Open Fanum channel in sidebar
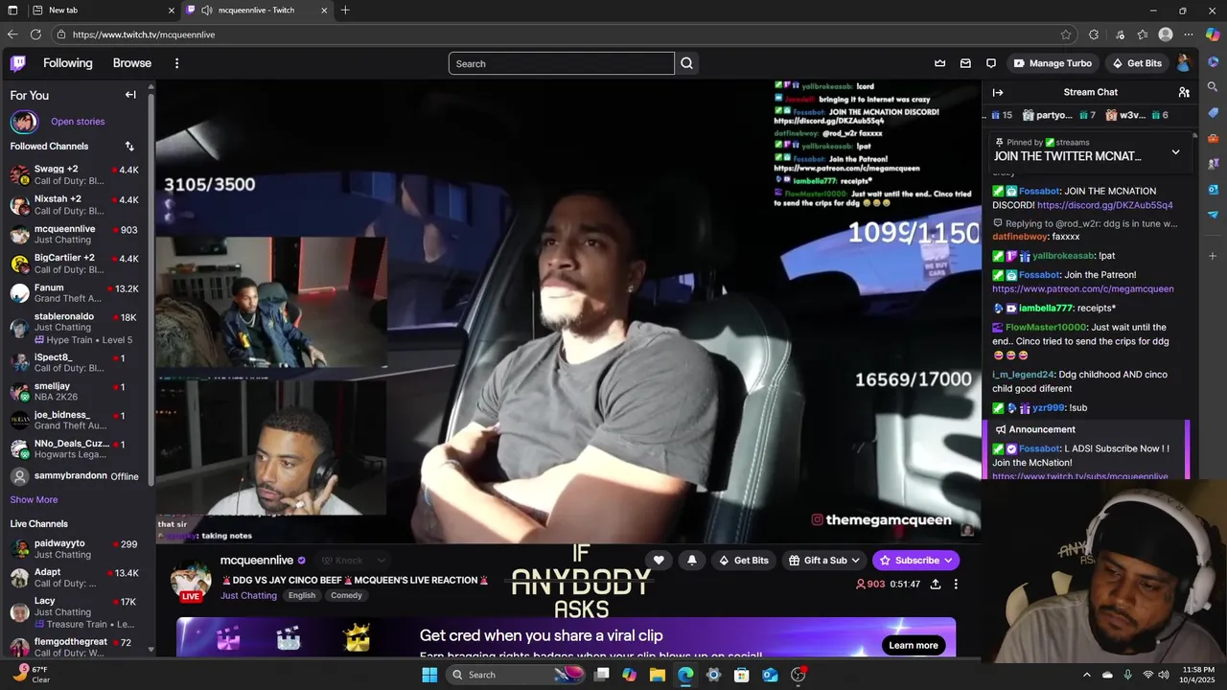Screen dimensions: 1227x690 (75, 293)
